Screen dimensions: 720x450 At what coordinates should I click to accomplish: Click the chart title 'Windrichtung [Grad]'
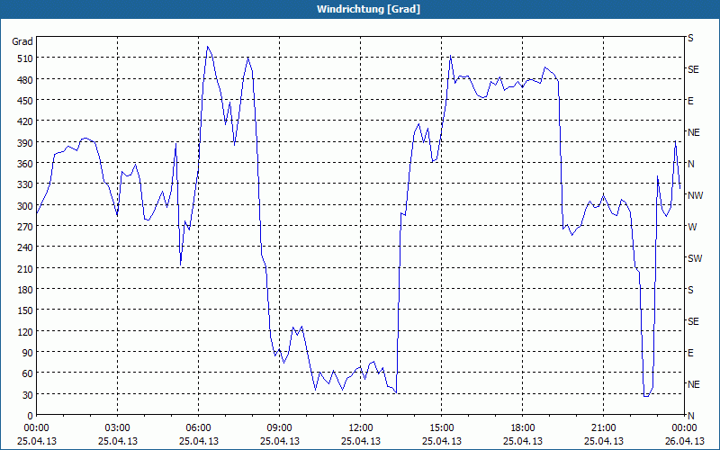pyautogui.click(x=368, y=9)
